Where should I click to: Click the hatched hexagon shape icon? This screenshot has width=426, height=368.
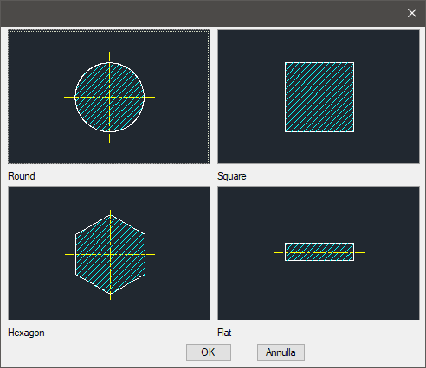(x=110, y=254)
